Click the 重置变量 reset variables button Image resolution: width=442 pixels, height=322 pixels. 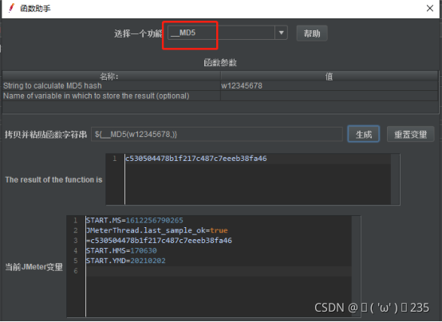coord(410,135)
